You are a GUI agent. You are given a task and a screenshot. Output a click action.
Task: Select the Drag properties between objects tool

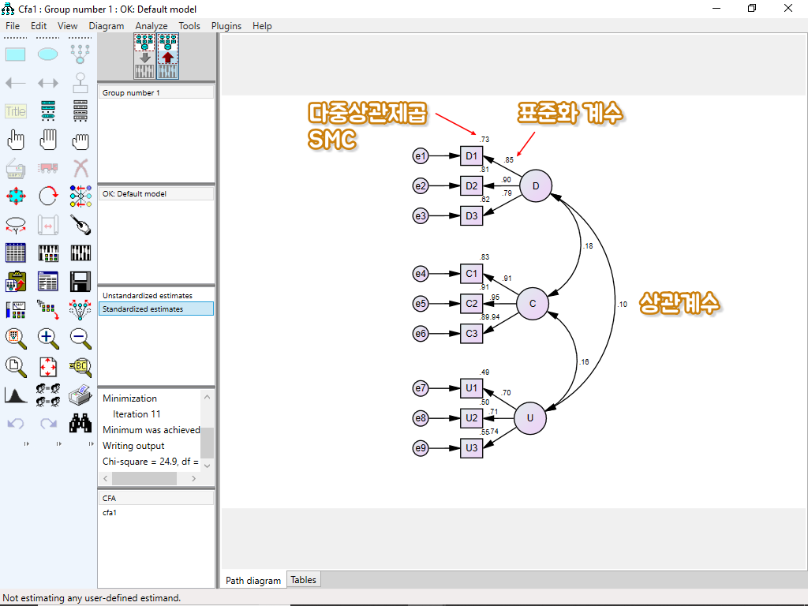point(48,309)
